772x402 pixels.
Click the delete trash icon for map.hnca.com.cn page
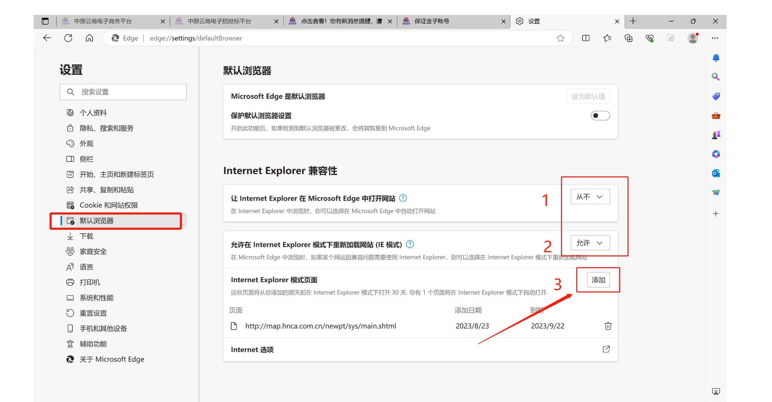(608, 326)
